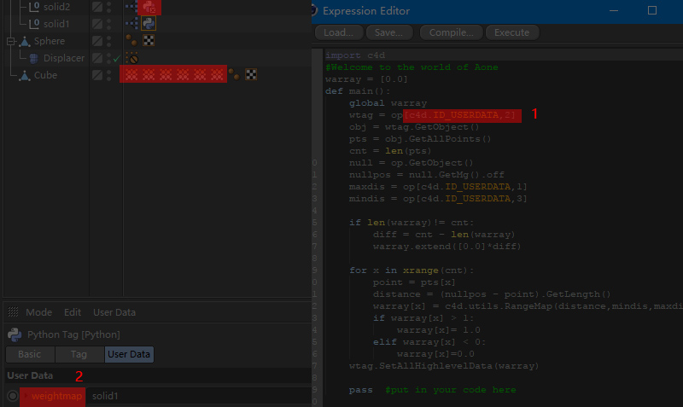683x407 pixels.
Task: Click the blue dotted tag on solid1 row
Action: pos(131,24)
